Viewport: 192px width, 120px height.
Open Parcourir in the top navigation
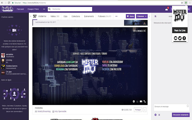coord(20,9)
